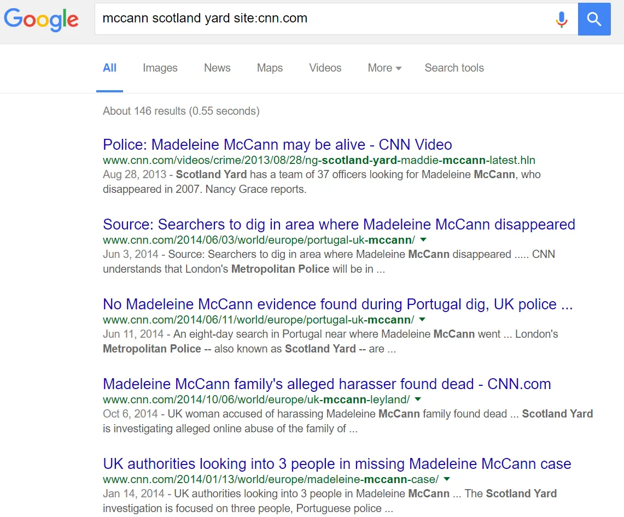This screenshot has width=624, height=517.
Task: Expand arrow next to madeleine-mccann-case URL
Action: click(447, 479)
